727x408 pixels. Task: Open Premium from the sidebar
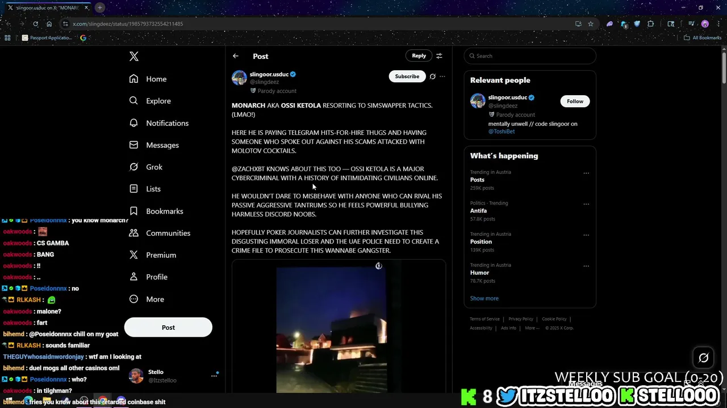point(153,255)
